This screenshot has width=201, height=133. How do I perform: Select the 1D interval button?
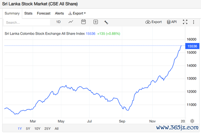pyautogui.click(x=58, y=22)
